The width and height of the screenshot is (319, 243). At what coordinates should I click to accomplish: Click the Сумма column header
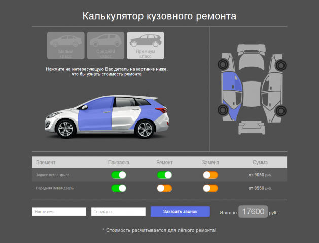[x=260, y=163]
